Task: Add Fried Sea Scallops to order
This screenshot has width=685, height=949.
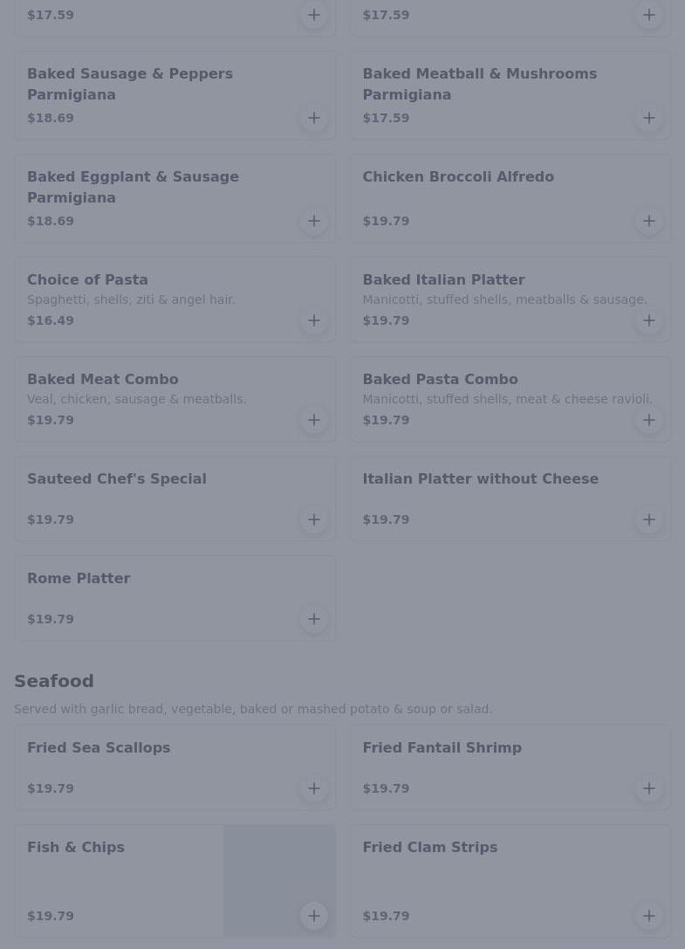Action: pos(313,788)
